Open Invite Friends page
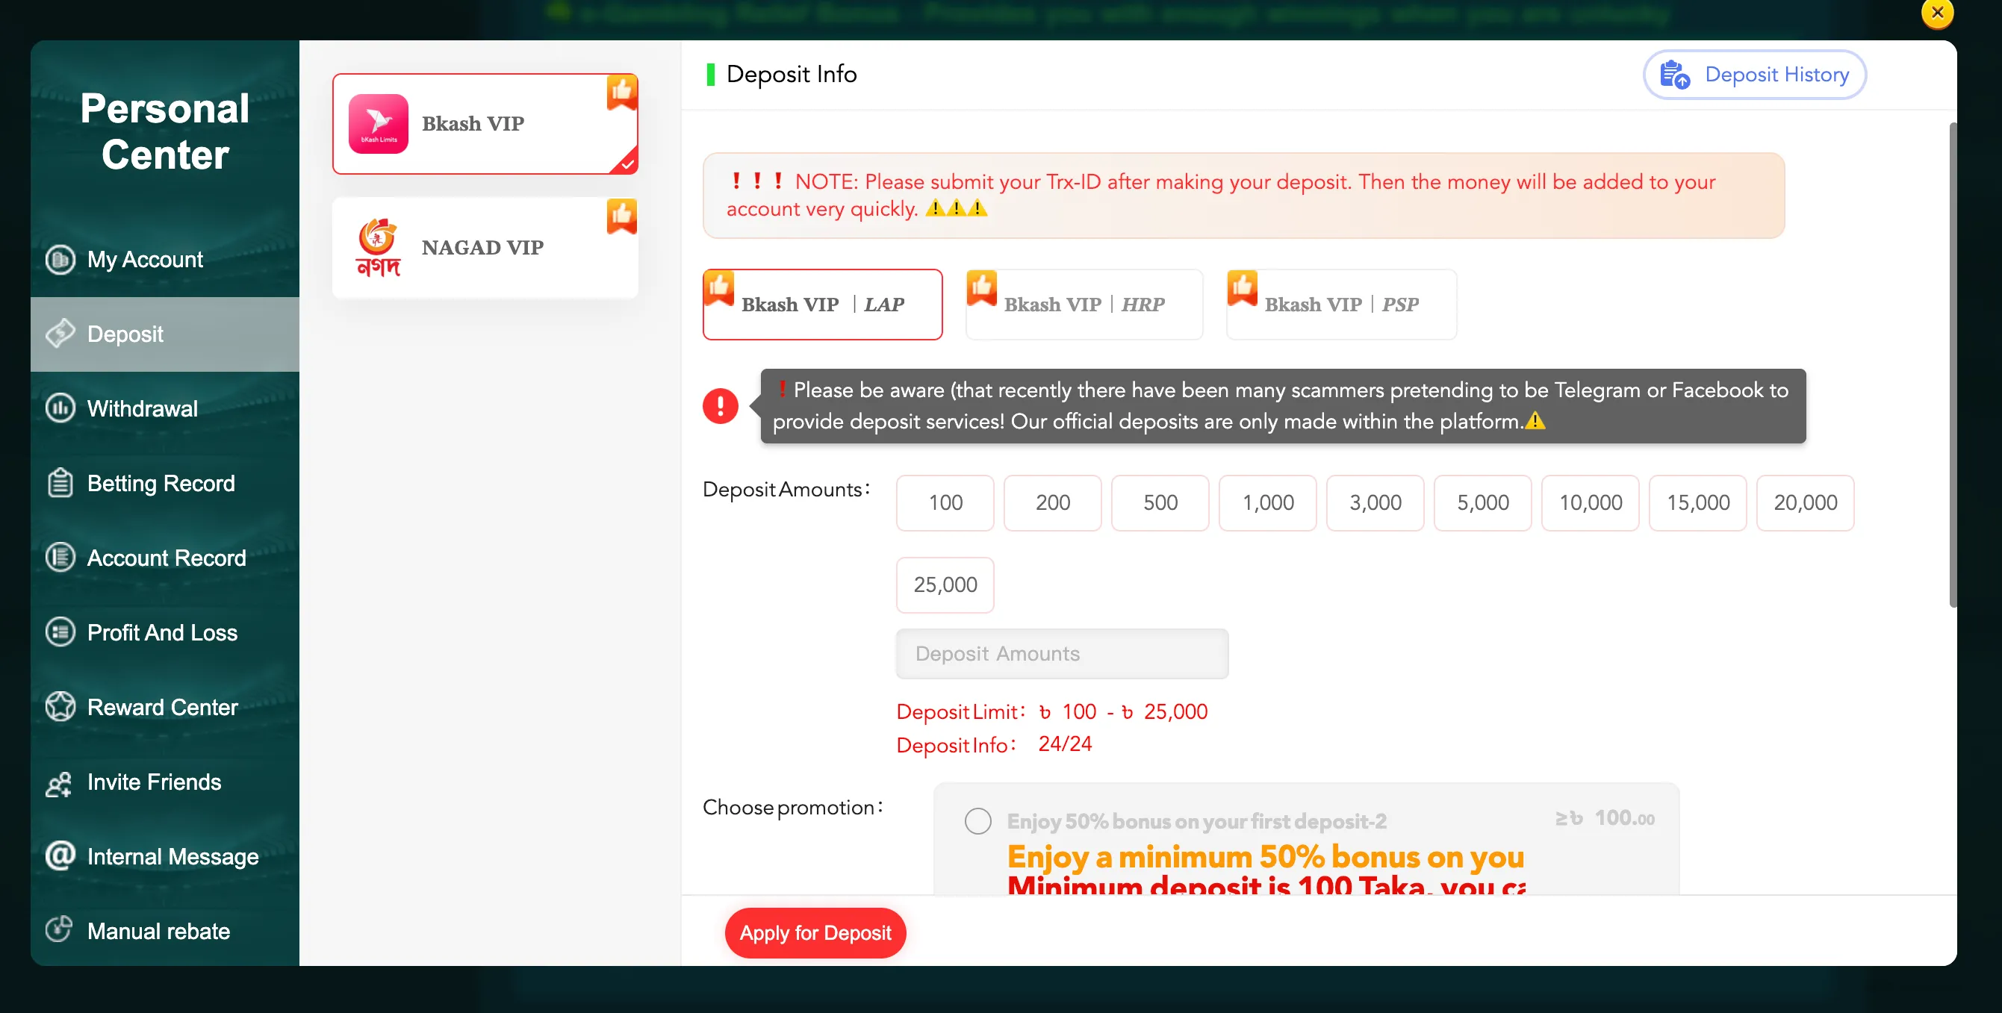The width and height of the screenshot is (2002, 1013). pos(165,782)
